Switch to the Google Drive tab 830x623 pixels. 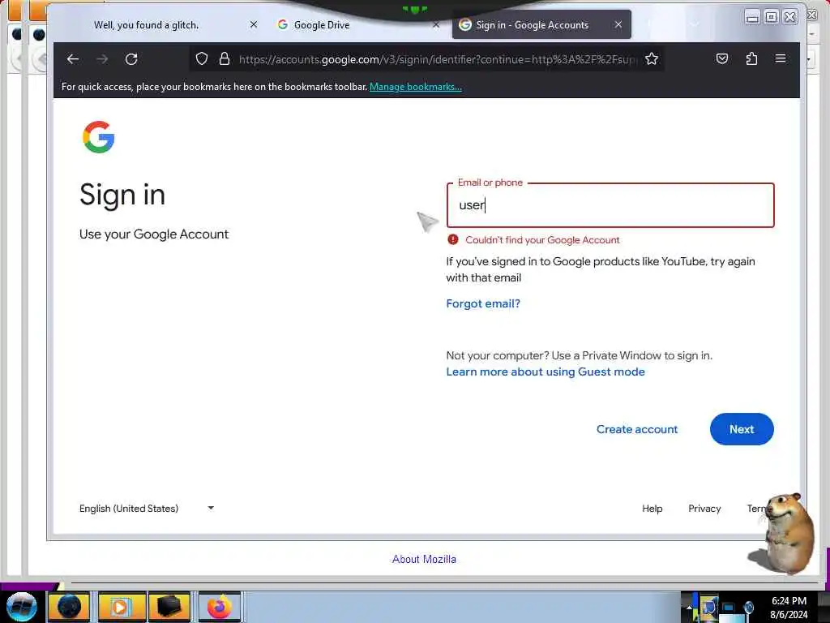(x=321, y=25)
